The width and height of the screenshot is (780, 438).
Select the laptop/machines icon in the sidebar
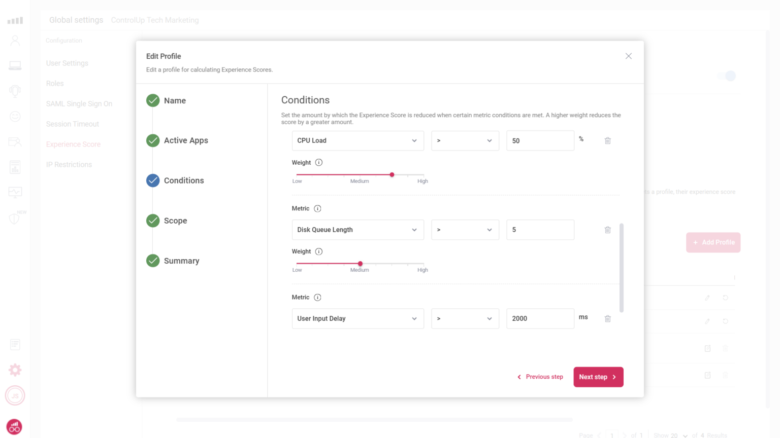pos(15,65)
